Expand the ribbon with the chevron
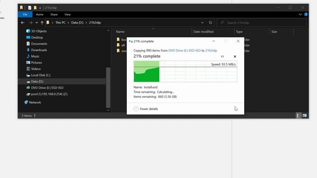 pyautogui.click(x=300, y=14)
